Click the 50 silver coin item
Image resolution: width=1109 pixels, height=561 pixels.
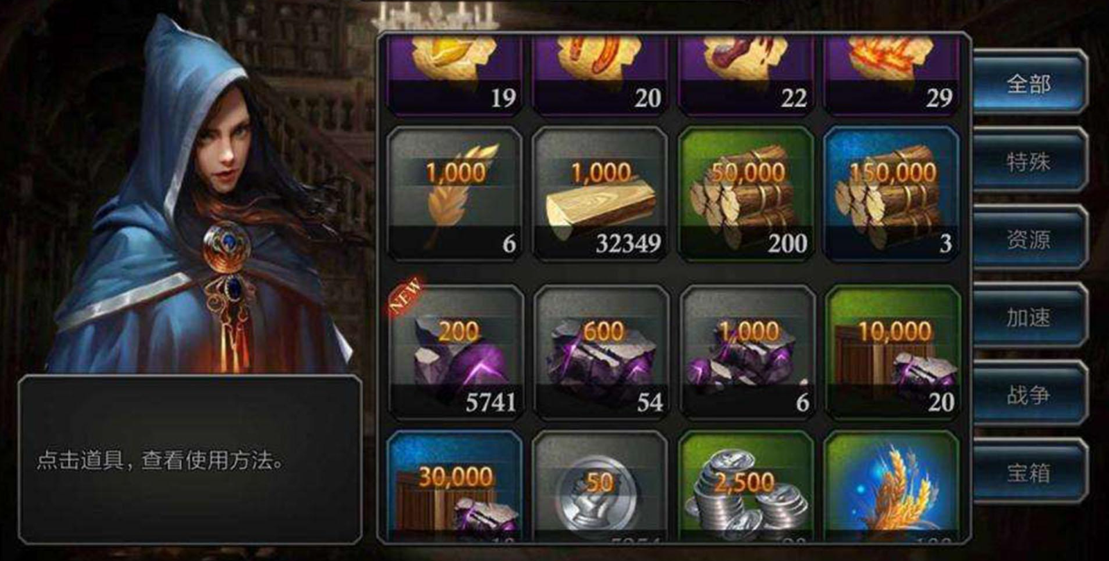600,486
